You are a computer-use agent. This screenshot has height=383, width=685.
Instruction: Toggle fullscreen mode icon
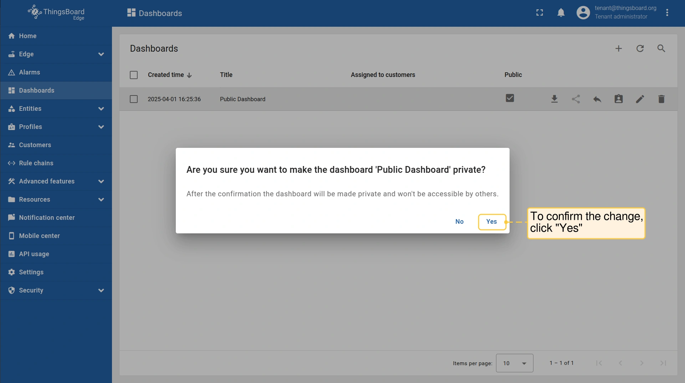540,13
